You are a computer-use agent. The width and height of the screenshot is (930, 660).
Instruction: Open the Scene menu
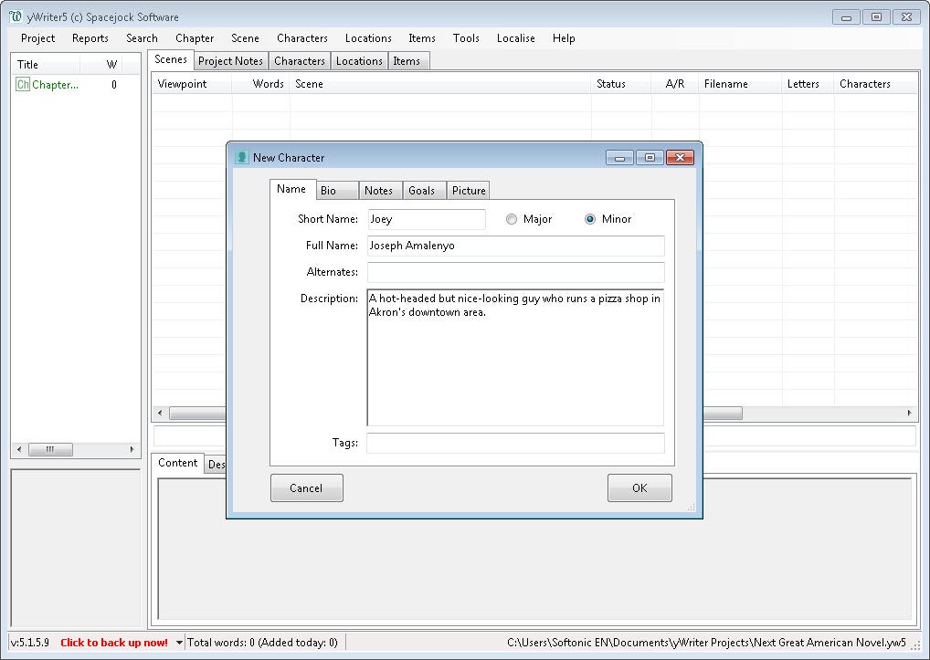click(245, 38)
